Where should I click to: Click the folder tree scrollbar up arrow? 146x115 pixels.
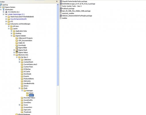tap(58, 5)
